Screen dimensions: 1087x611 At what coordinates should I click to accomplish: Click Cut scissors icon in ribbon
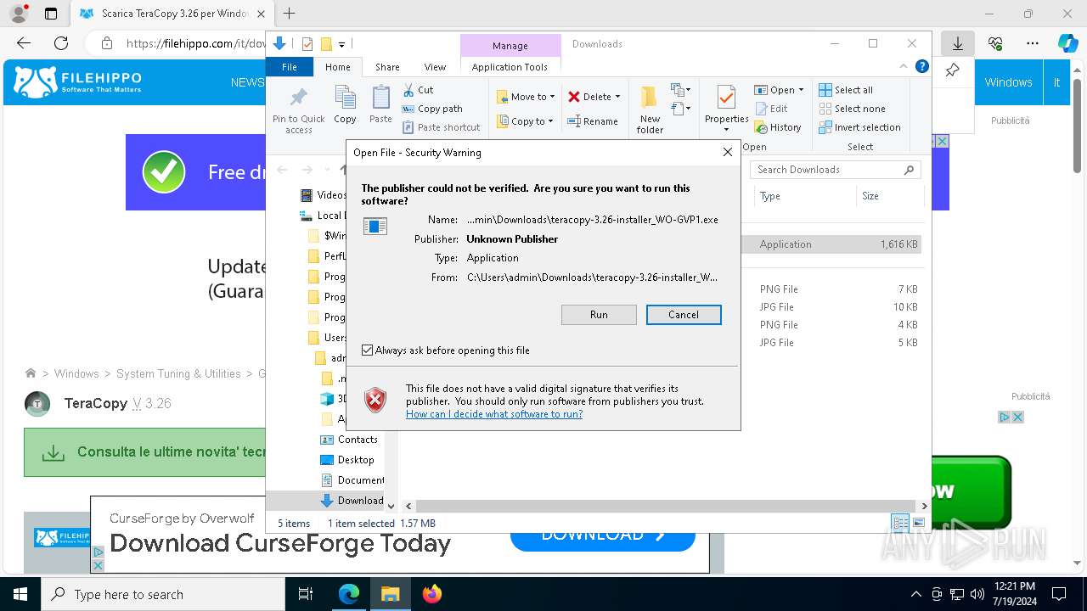coord(408,90)
